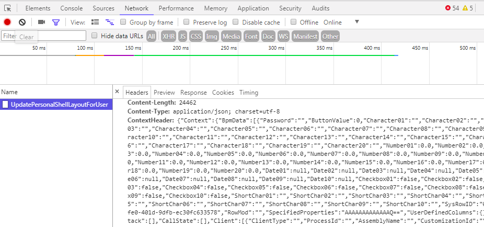Switch to the Console tab

(x=72, y=8)
